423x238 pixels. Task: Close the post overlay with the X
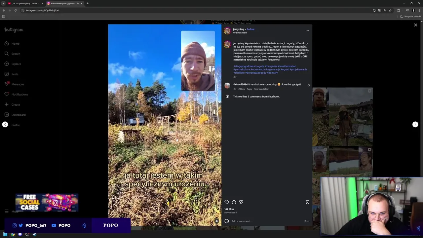(x=415, y=25)
